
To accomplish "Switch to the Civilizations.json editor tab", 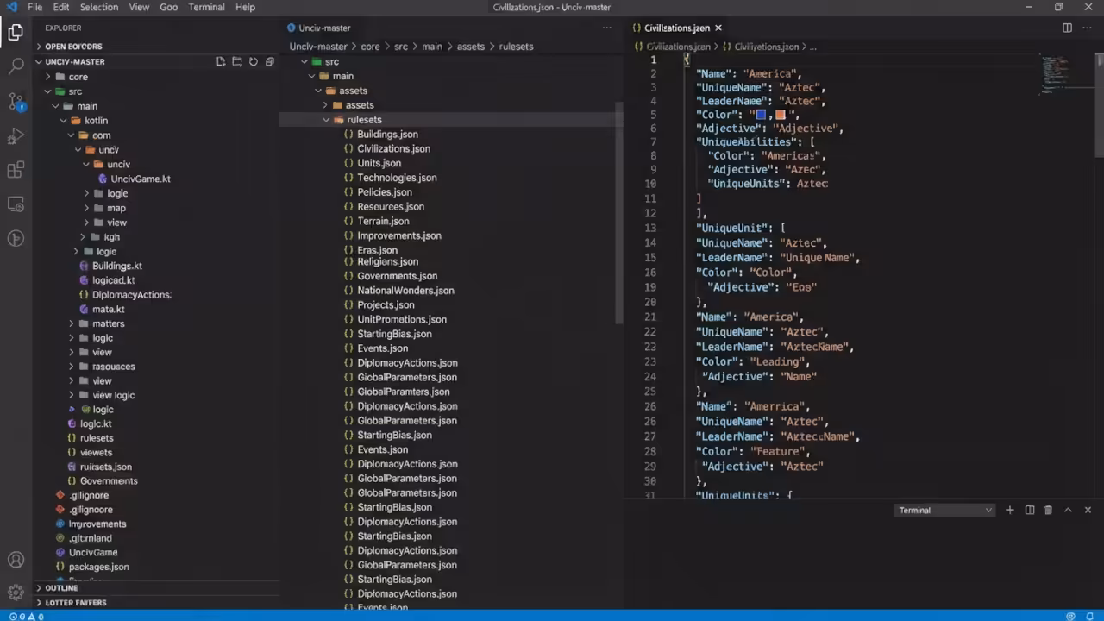I will [x=677, y=28].
